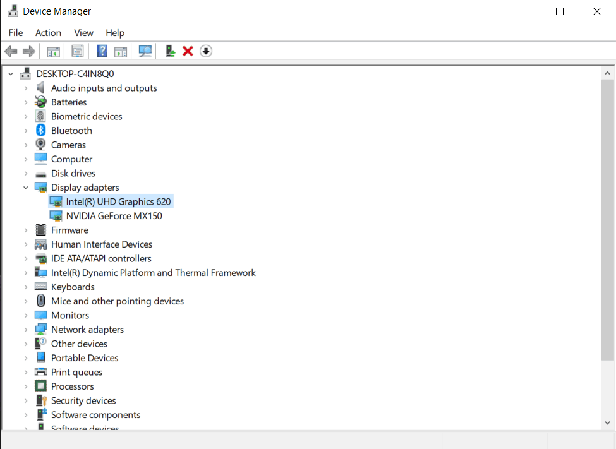
Task: Maximize the Device Manager window
Action: click(x=560, y=11)
